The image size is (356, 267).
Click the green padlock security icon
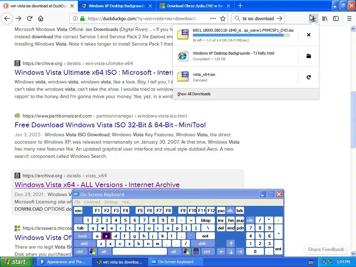click(x=82, y=19)
